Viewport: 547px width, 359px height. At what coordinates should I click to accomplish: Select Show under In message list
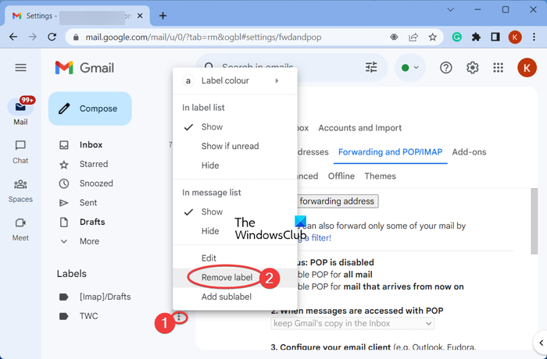pyautogui.click(x=235, y=212)
